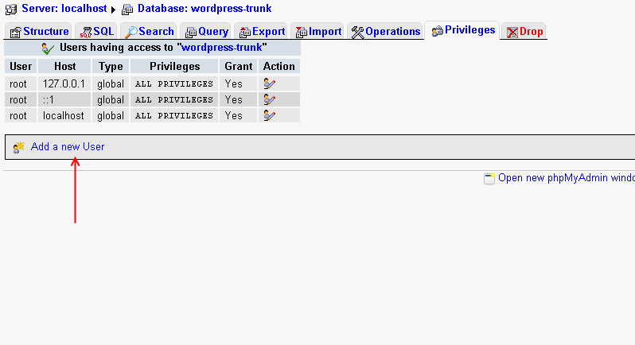
Task: Click the database icon beside Database: wordpress-trunk
Action: pos(127,9)
